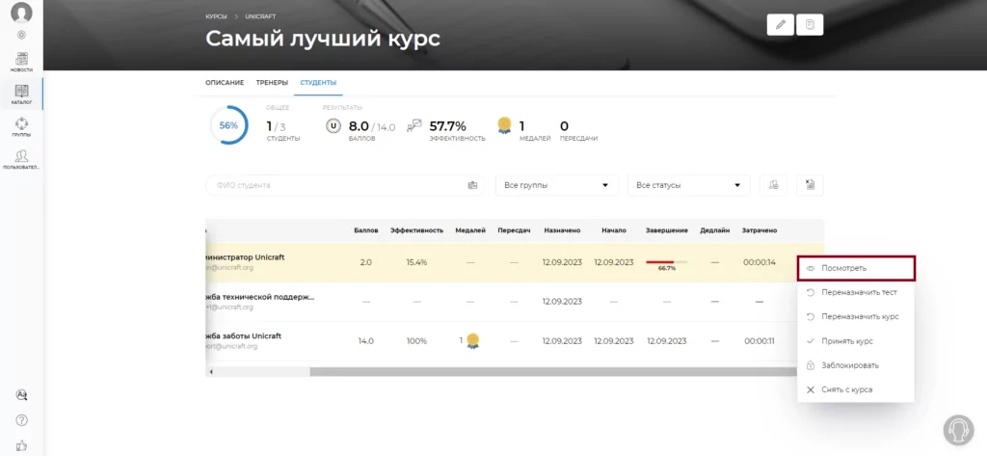Click Служба заботы Unicraft student name

[244, 335]
